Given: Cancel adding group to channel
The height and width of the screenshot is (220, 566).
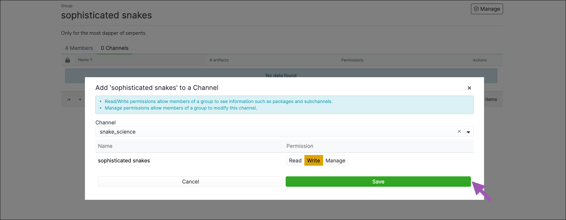Looking at the screenshot, I should pyautogui.click(x=190, y=182).
